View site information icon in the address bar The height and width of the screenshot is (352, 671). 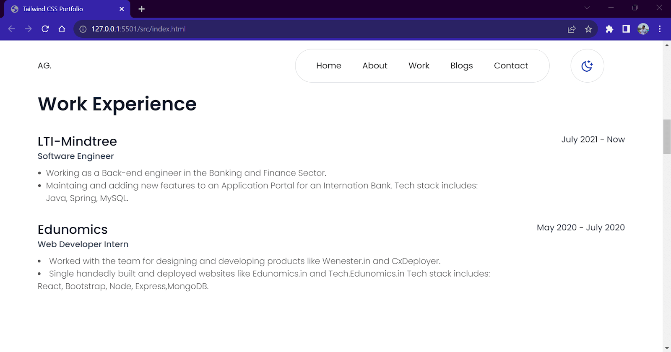[x=83, y=29]
